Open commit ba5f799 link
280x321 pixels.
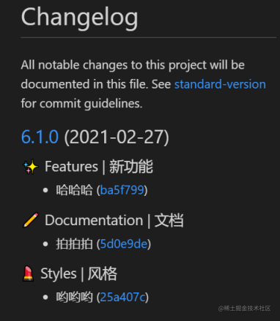(x=122, y=190)
